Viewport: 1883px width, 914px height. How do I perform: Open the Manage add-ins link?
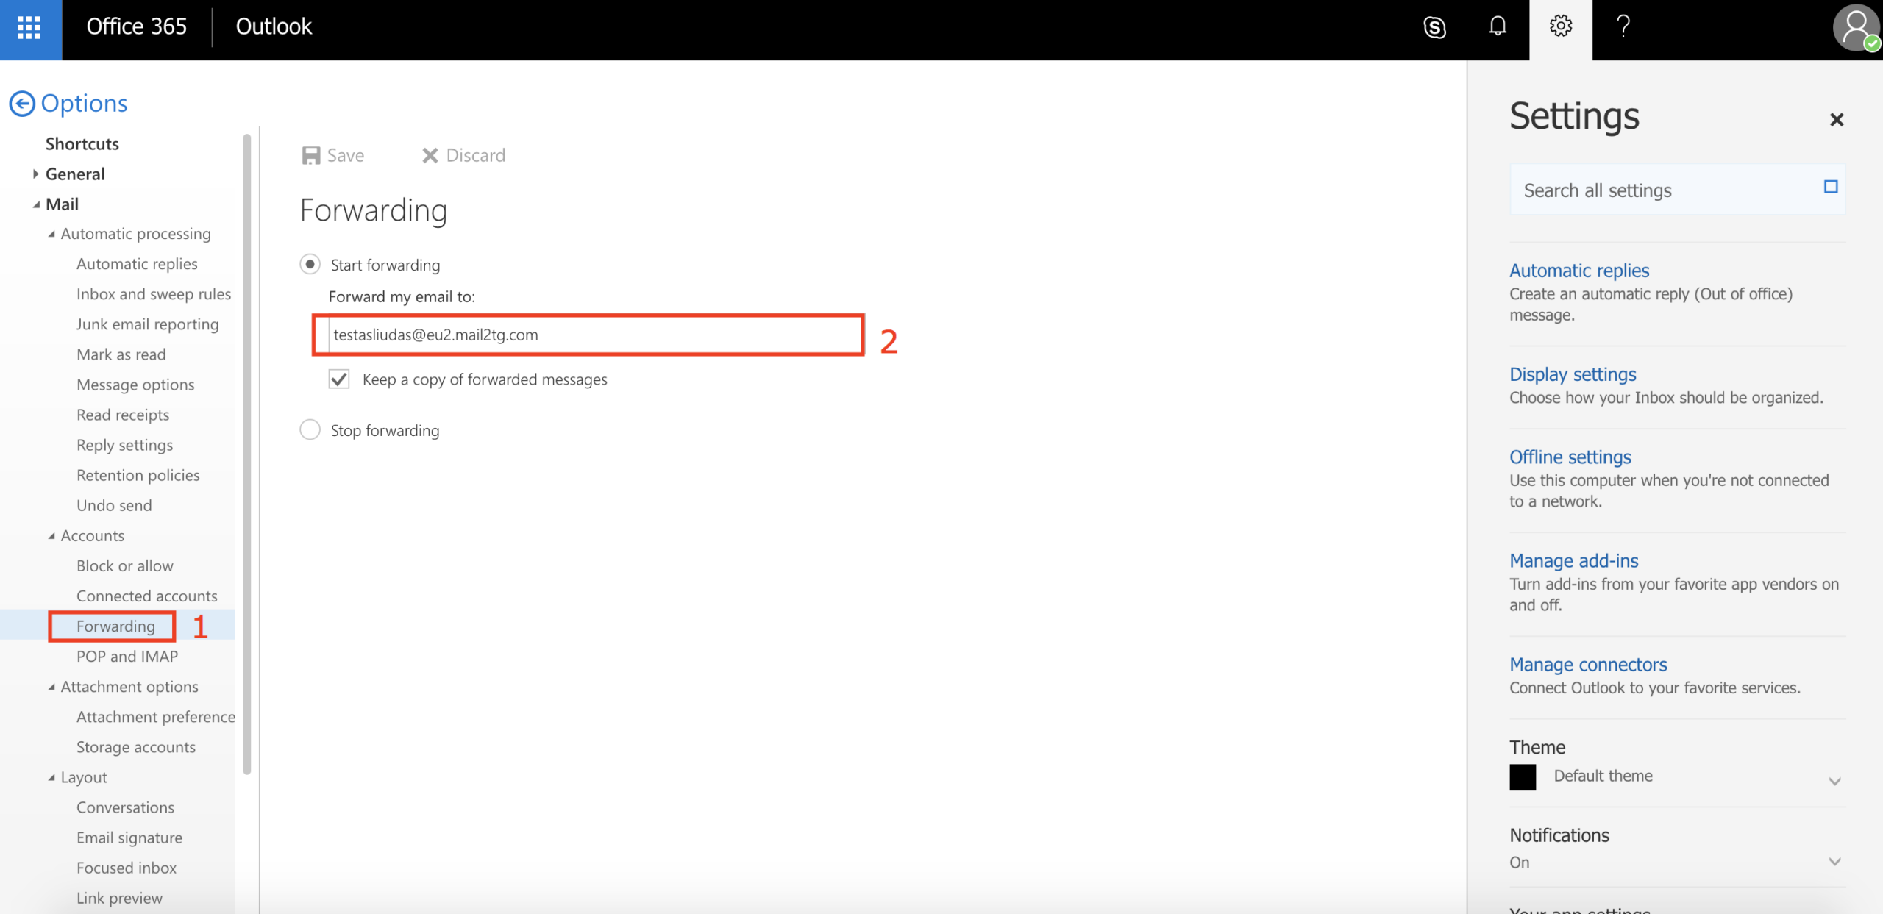click(1574, 561)
